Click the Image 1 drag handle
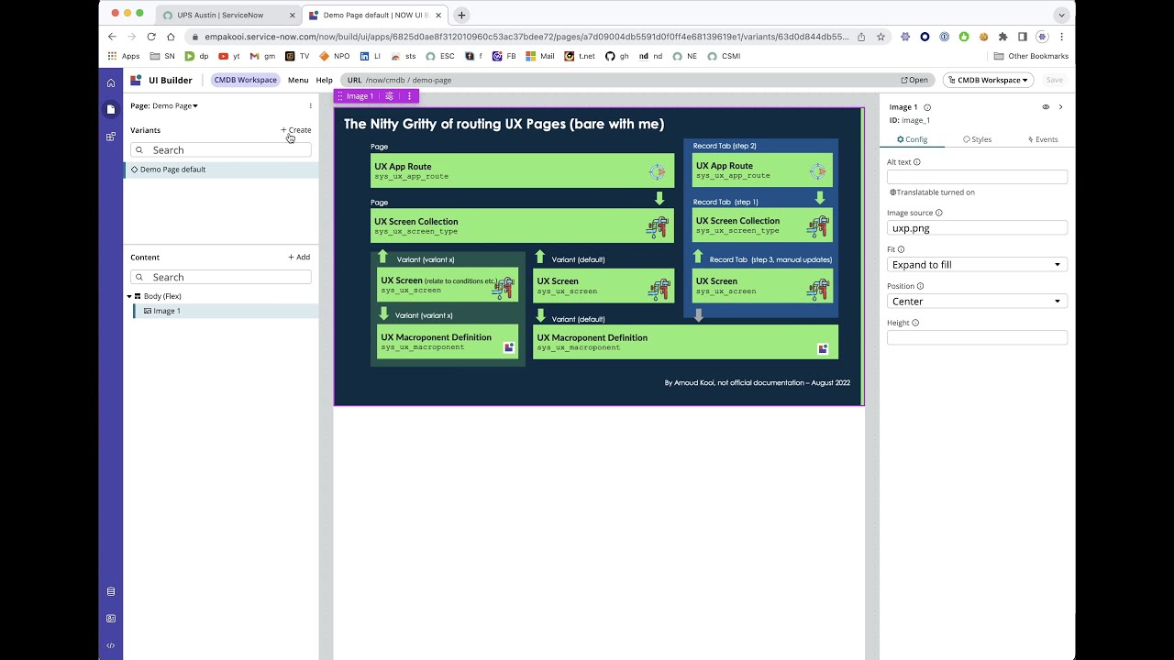The width and height of the screenshot is (1174, 660). pyautogui.click(x=340, y=96)
